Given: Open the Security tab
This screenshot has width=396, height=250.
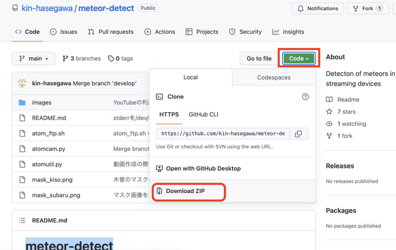Looking at the screenshot, I should pyautogui.click(x=245, y=32).
